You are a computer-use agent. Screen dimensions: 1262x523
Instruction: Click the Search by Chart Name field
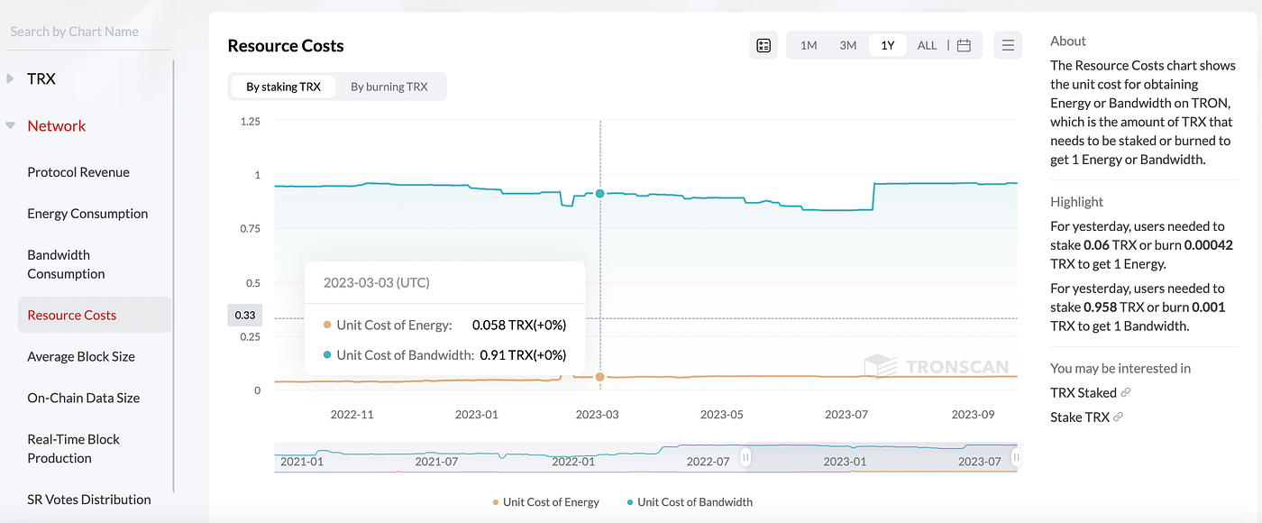(87, 32)
